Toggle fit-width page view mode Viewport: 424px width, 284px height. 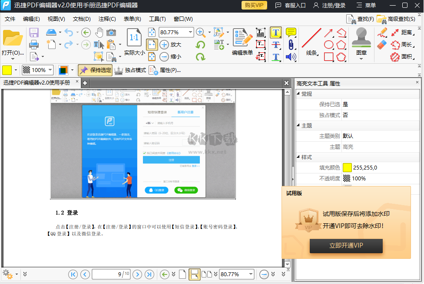194,274
